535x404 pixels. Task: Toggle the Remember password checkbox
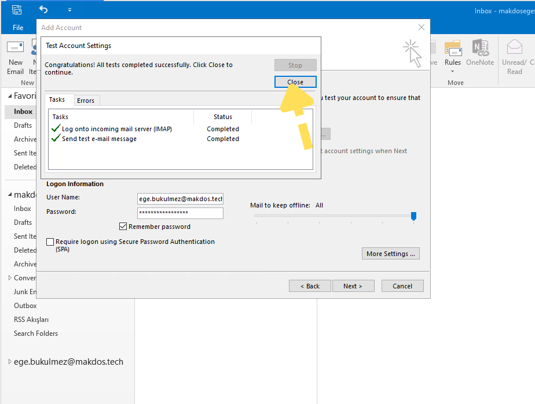pyautogui.click(x=123, y=226)
